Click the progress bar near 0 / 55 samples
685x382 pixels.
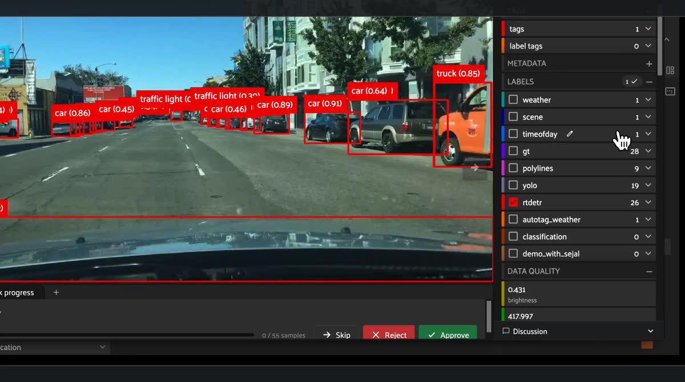coord(127,335)
